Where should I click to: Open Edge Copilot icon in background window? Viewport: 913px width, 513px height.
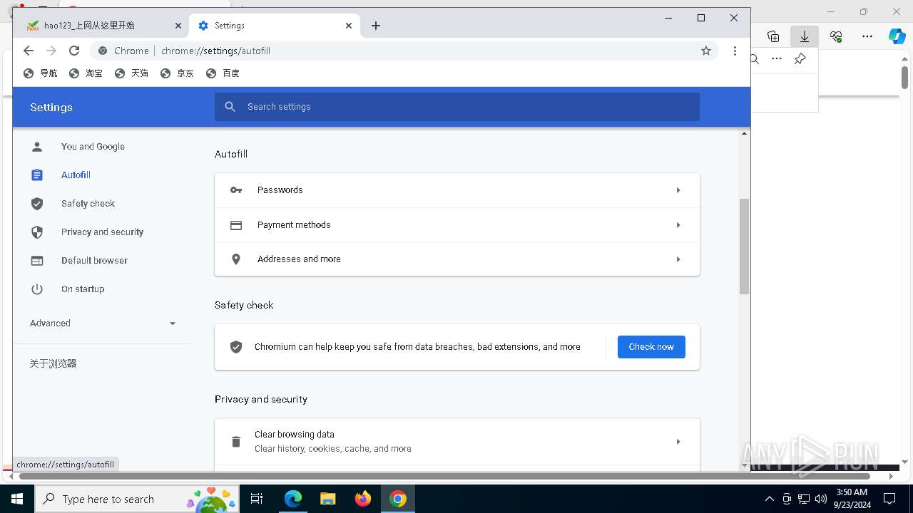point(897,36)
